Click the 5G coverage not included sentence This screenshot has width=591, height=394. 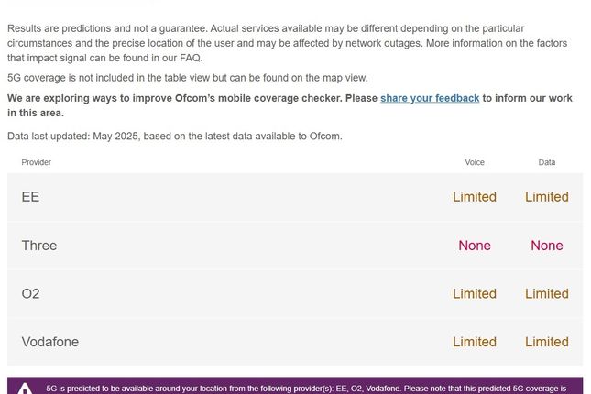click(x=187, y=78)
